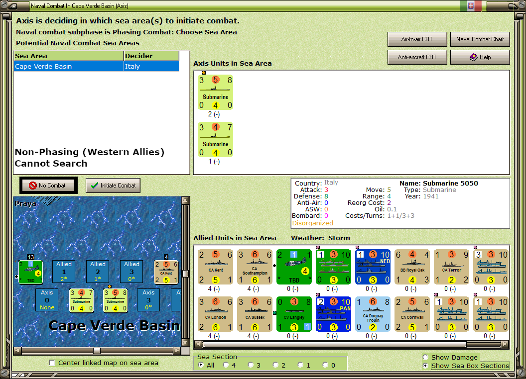Select the blue NED convoy counter

(373, 267)
